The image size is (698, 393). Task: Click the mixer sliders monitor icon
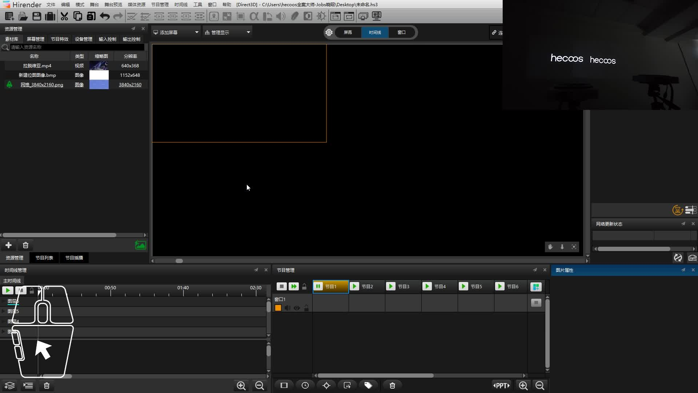pos(377,16)
